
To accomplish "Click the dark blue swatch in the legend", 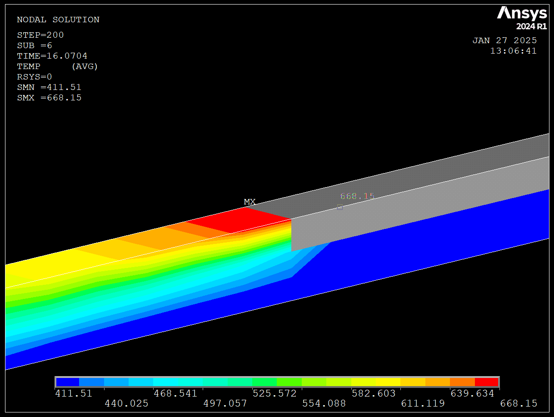I will tap(67, 382).
